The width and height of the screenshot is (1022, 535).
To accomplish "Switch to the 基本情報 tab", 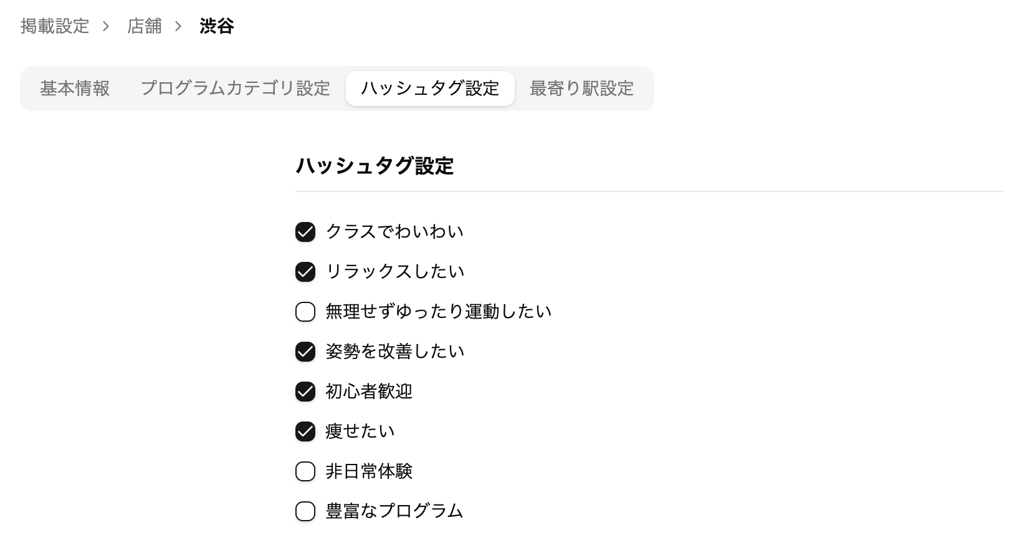I will point(75,89).
